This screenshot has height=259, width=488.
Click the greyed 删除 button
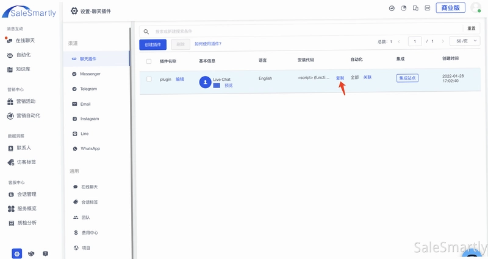point(181,44)
